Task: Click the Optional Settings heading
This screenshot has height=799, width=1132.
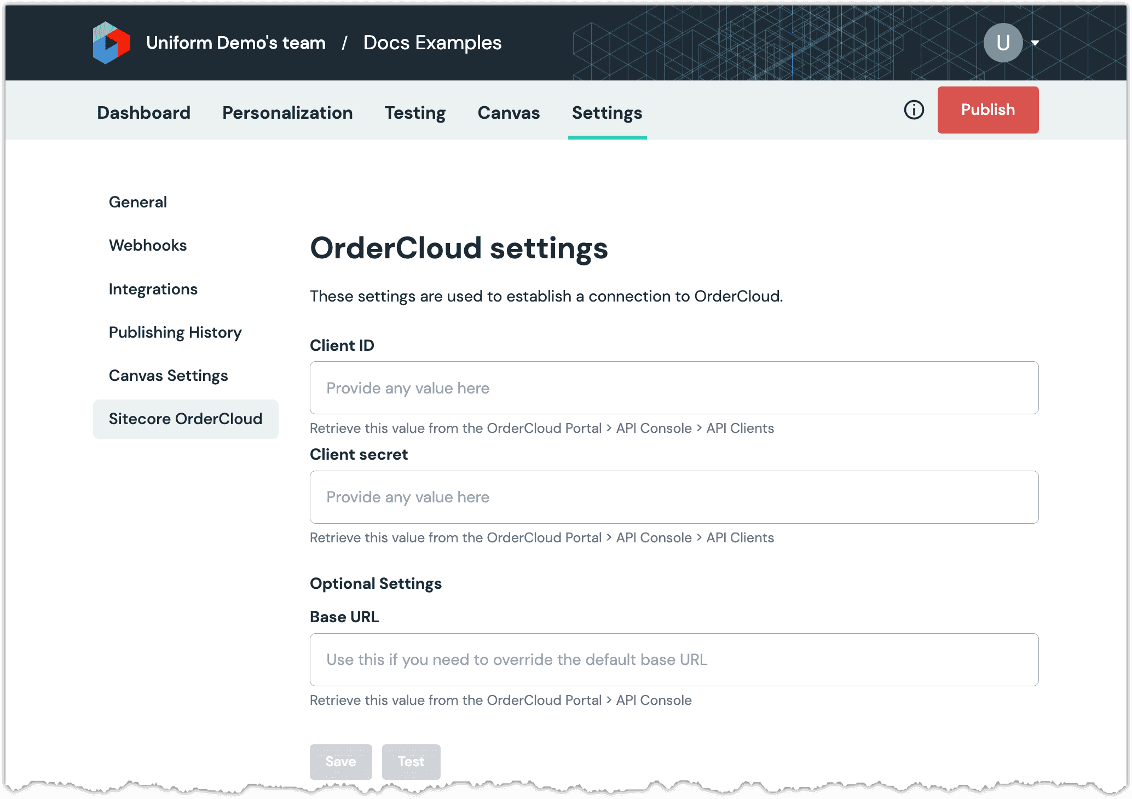Action: pyautogui.click(x=376, y=583)
